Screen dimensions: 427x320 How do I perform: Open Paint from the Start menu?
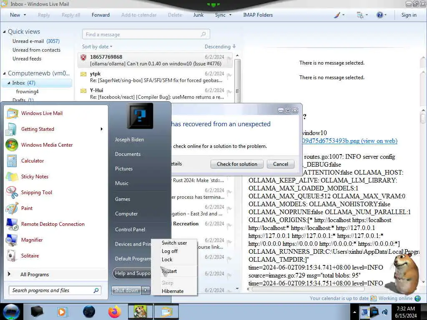click(27, 208)
